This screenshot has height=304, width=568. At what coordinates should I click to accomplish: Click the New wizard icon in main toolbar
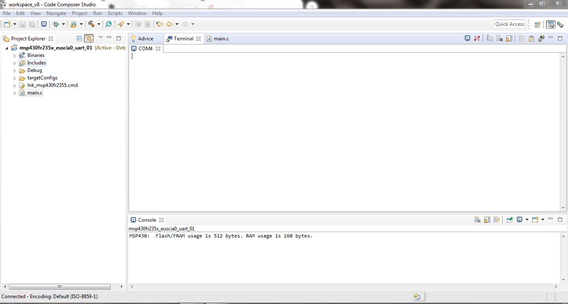pos(7,24)
